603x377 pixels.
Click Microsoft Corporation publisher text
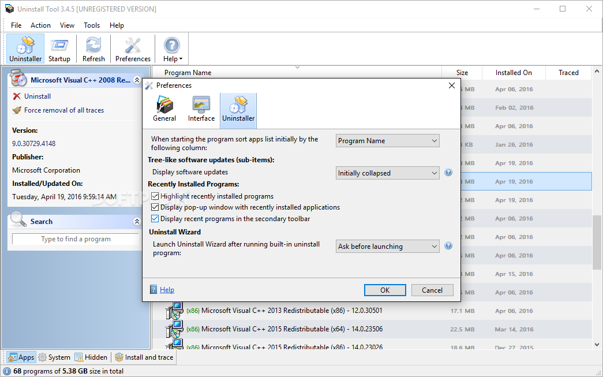(46, 170)
